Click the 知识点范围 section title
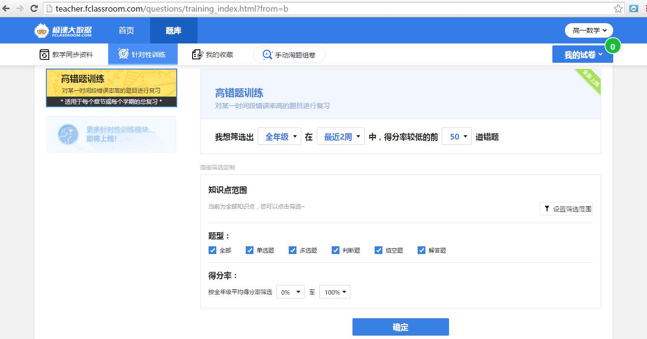The width and height of the screenshot is (647, 339). pos(228,190)
